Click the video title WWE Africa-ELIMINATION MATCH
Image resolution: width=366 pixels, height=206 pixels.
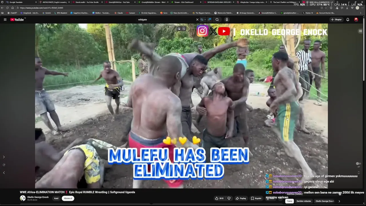[x=77, y=192]
